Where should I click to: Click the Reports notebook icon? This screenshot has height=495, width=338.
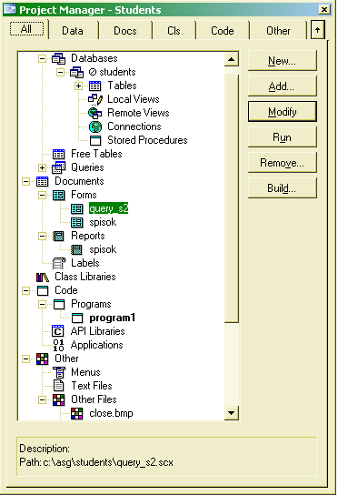[58, 236]
